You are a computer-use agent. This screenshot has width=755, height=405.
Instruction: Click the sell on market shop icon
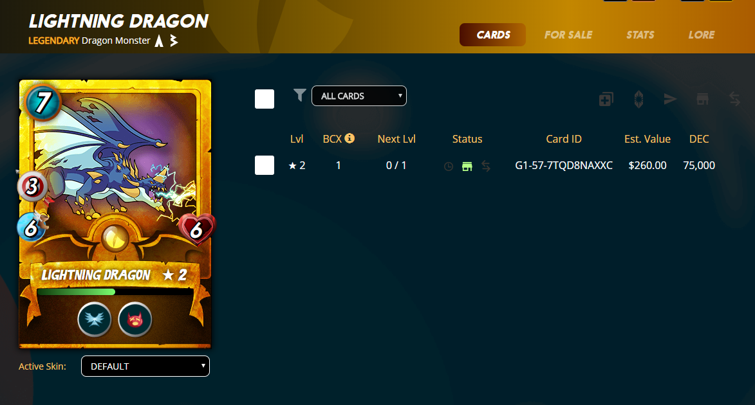point(702,100)
